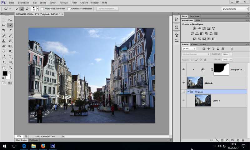Image resolution: width=250 pixels, height=150 pixels.
Task: Choose the Hand tool
Action: [4, 67]
